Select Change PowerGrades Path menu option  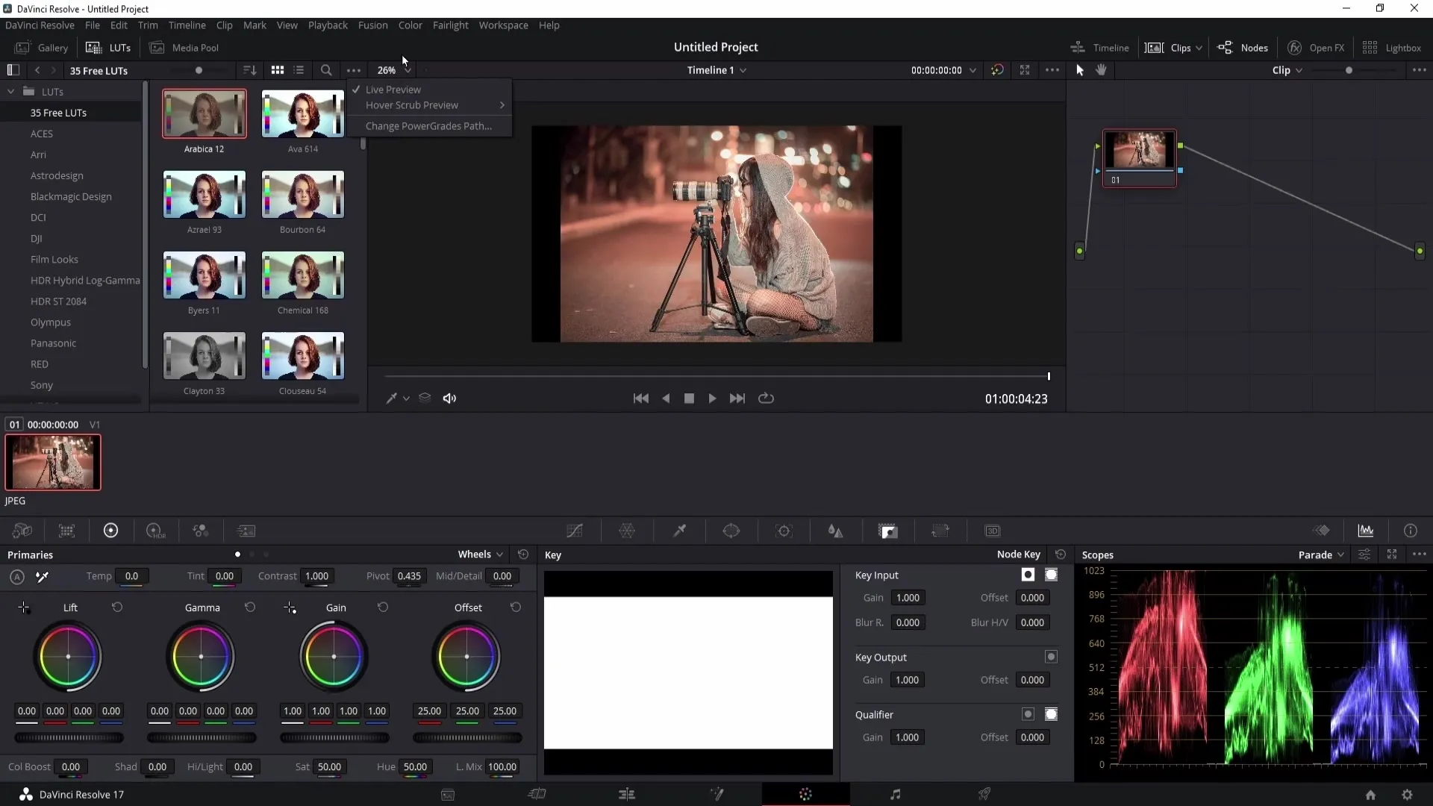pyautogui.click(x=428, y=126)
